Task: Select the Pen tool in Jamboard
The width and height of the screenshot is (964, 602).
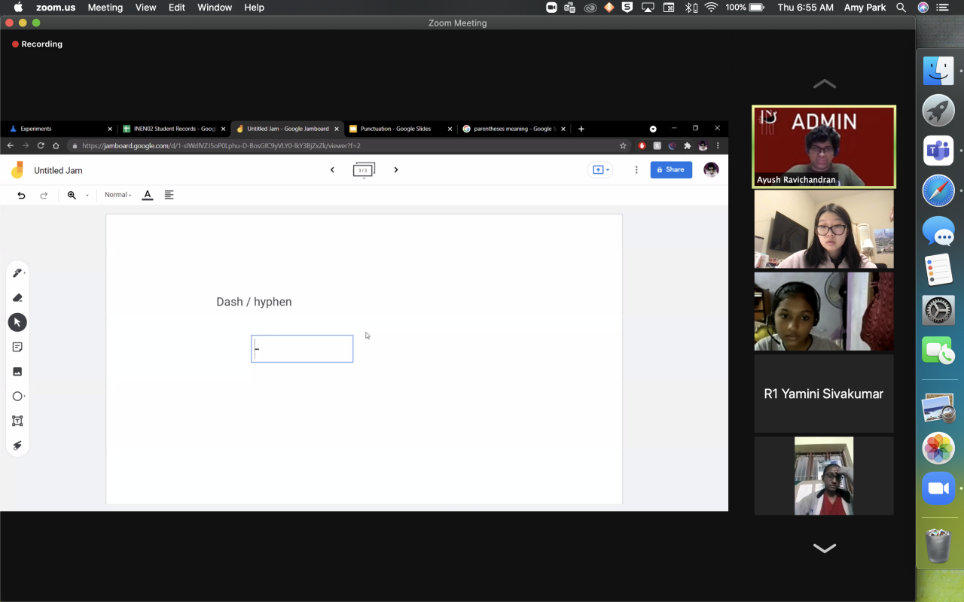Action: (x=17, y=273)
